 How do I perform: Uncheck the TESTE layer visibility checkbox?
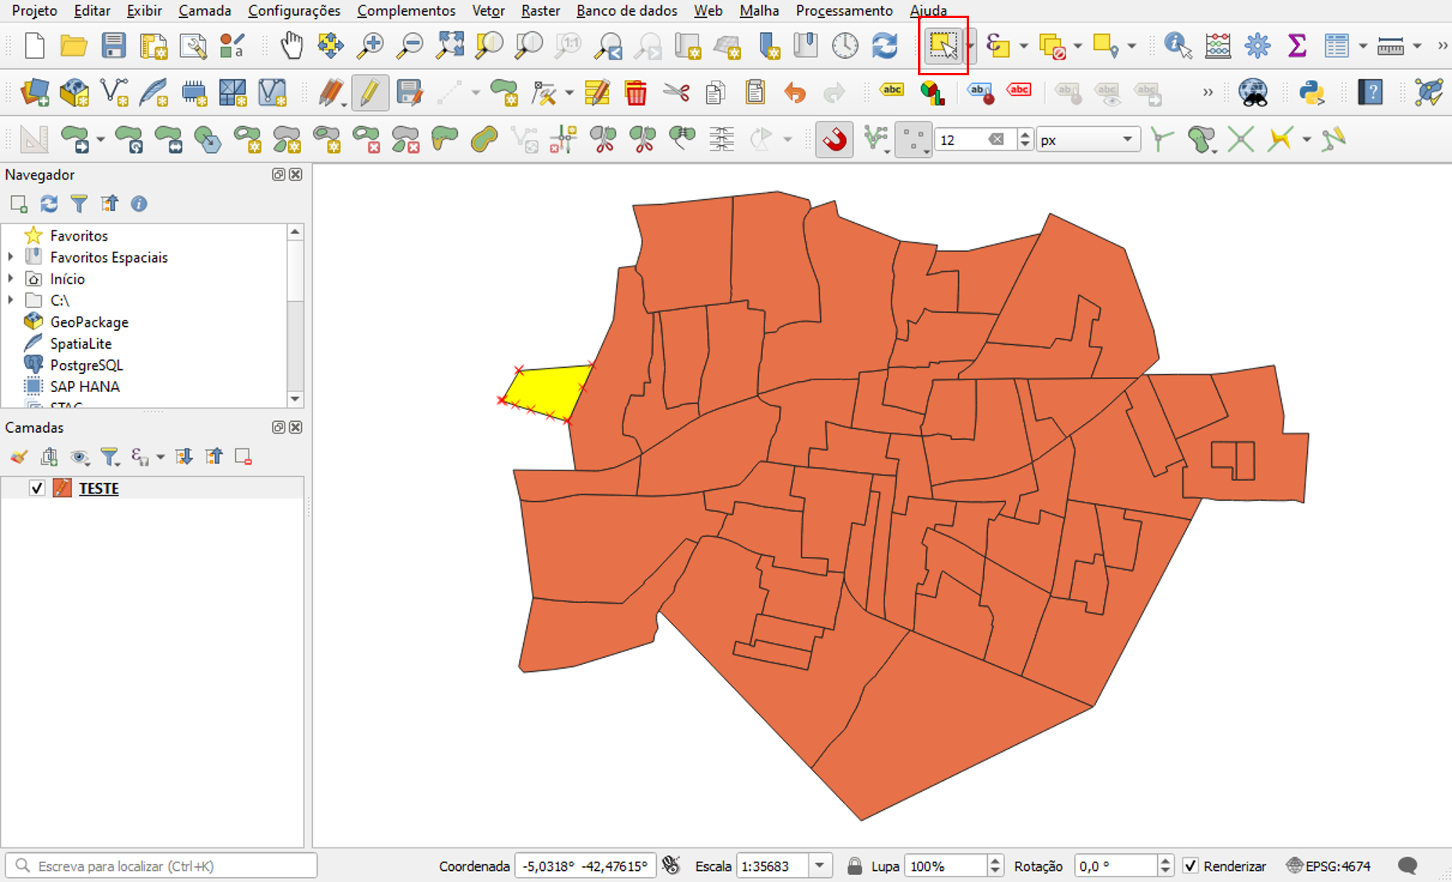pyautogui.click(x=37, y=488)
